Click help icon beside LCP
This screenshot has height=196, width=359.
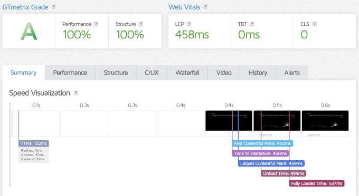[189, 24]
